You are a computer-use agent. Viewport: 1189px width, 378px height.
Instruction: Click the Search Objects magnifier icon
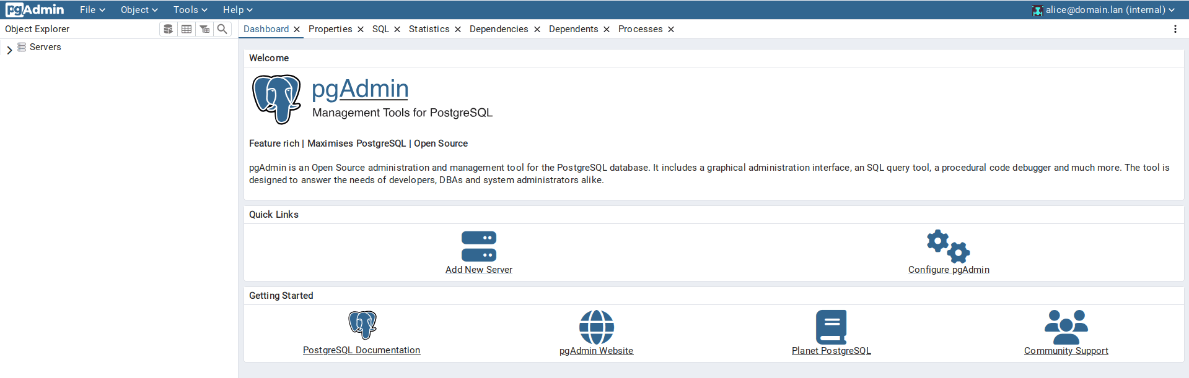tap(222, 29)
